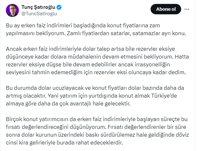This screenshot has width=201, height=151.
Task: Click the word "yapılmasını" in the first paragraph
Action: click(20, 33)
